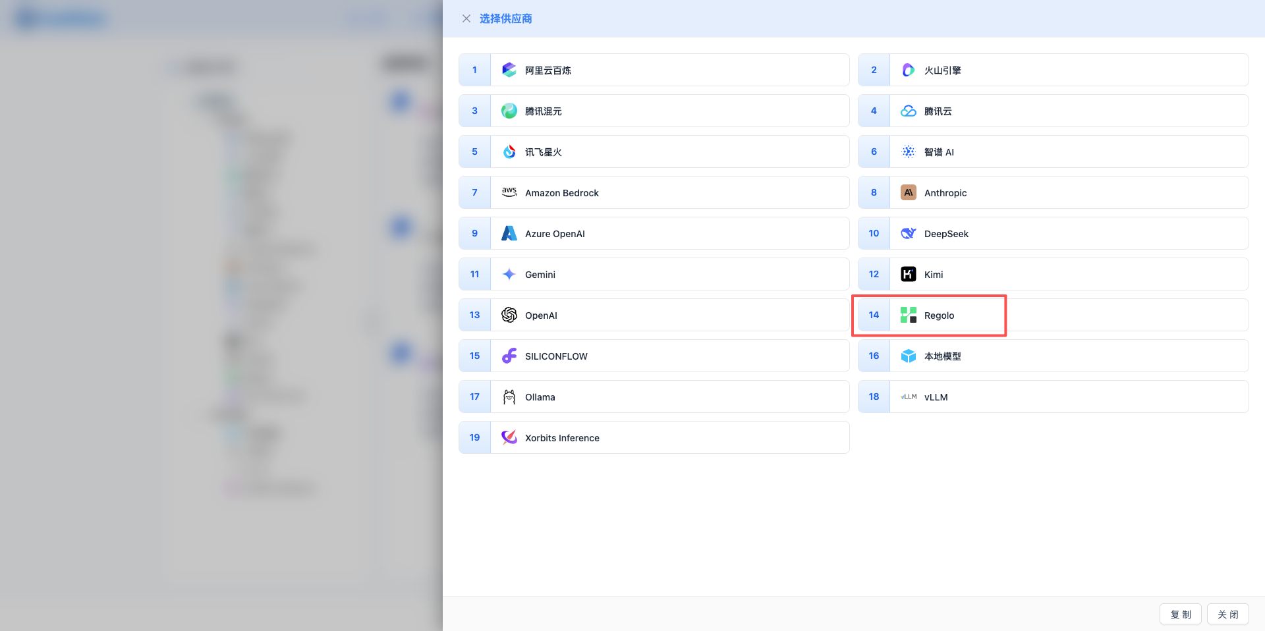Viewport: 1265px width, 631px height.
Task: Click the Gemini star icon
Action: [509, 274]
